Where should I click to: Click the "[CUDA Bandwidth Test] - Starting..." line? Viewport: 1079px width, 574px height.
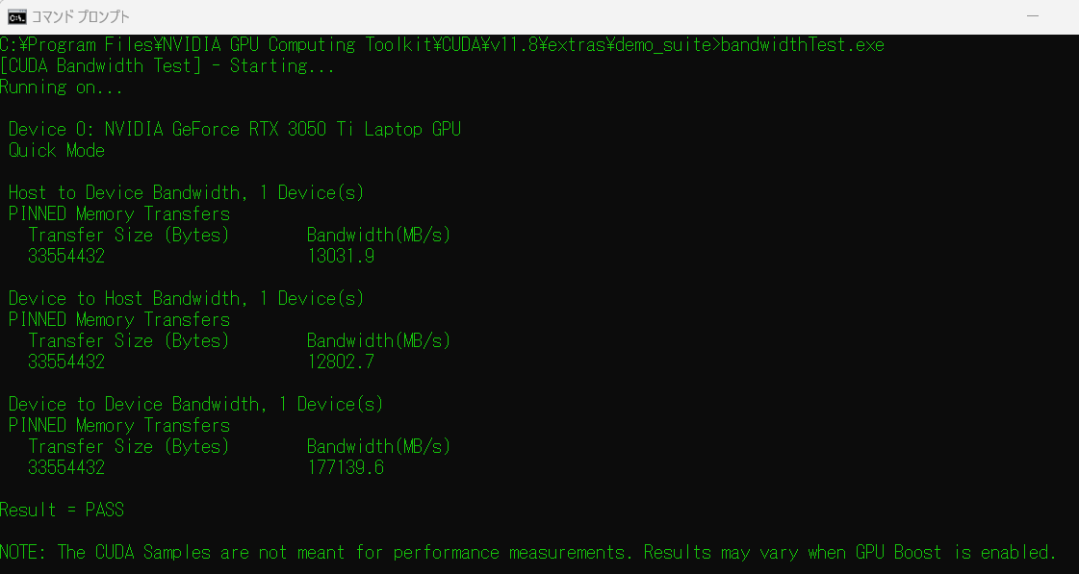pyautogui.click(x=167, y=66)
